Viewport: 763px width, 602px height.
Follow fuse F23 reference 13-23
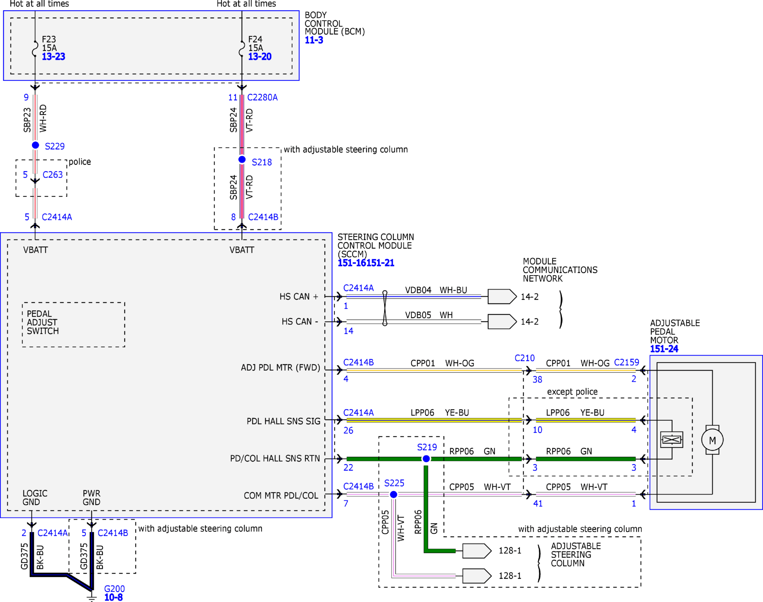click(53, 57)
